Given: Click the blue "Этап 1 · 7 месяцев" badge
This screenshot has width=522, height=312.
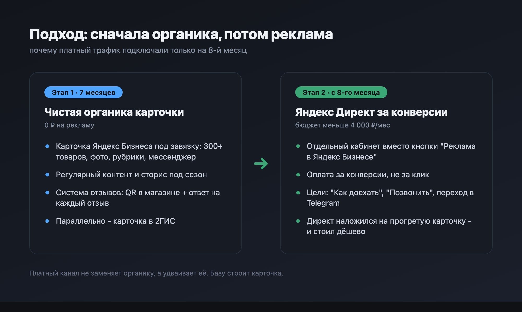Looking at the screenshot, I should pos(84,92).
